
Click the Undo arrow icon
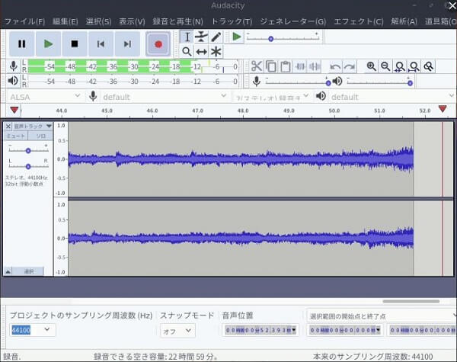pyautogui.click(x=335, y=66)
